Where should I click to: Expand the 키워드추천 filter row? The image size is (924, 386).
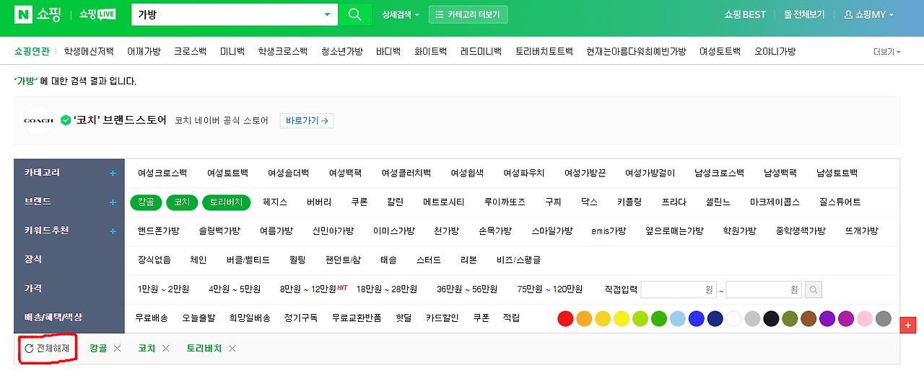tap(113, 231)
